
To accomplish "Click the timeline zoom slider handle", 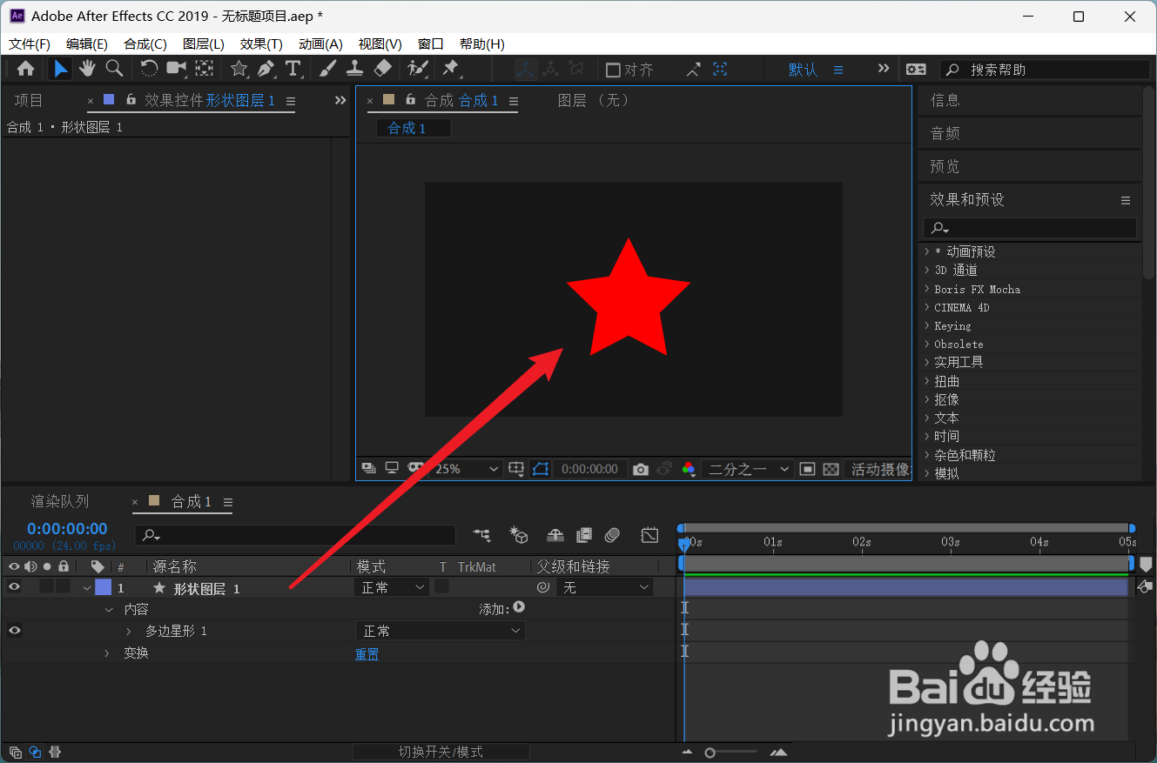I will click(x=710, y=753).
